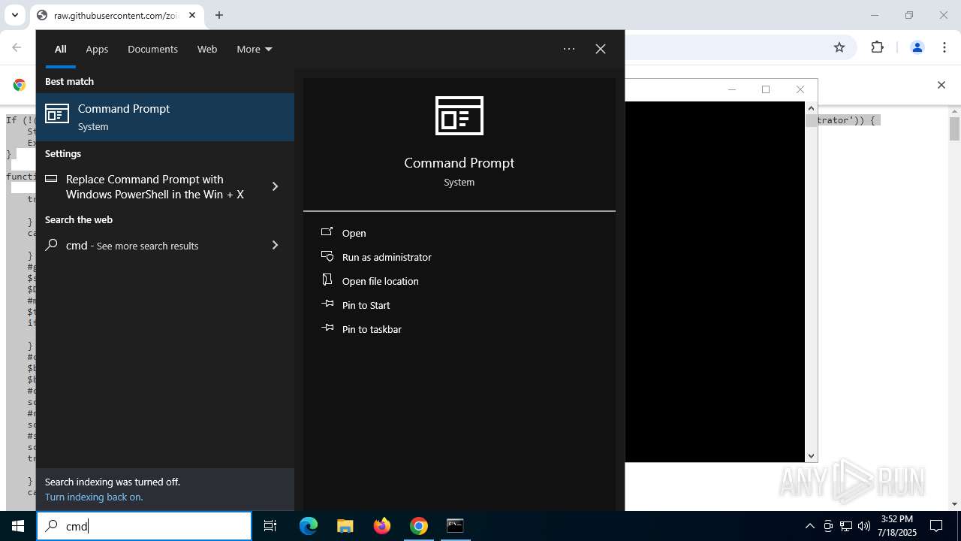
Task: Click console window scrollbar down arrow
Action: point(811,456)
